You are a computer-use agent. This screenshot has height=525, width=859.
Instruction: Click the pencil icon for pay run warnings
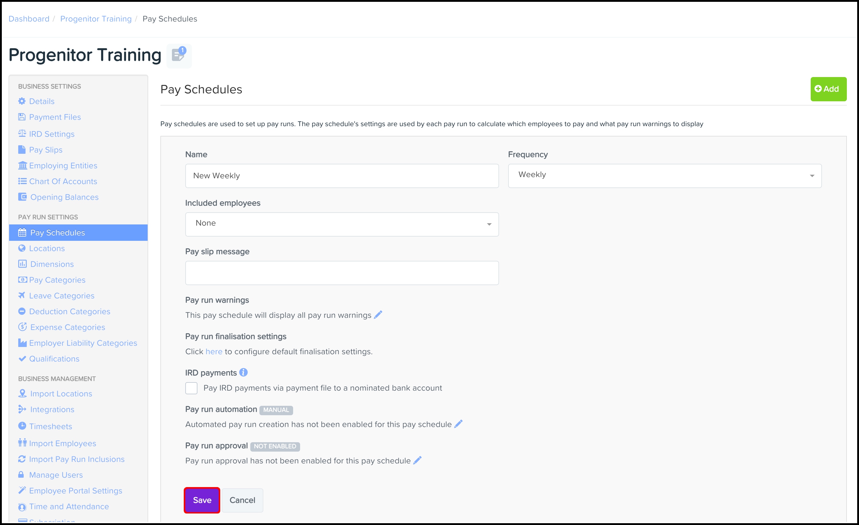(378, 315)
